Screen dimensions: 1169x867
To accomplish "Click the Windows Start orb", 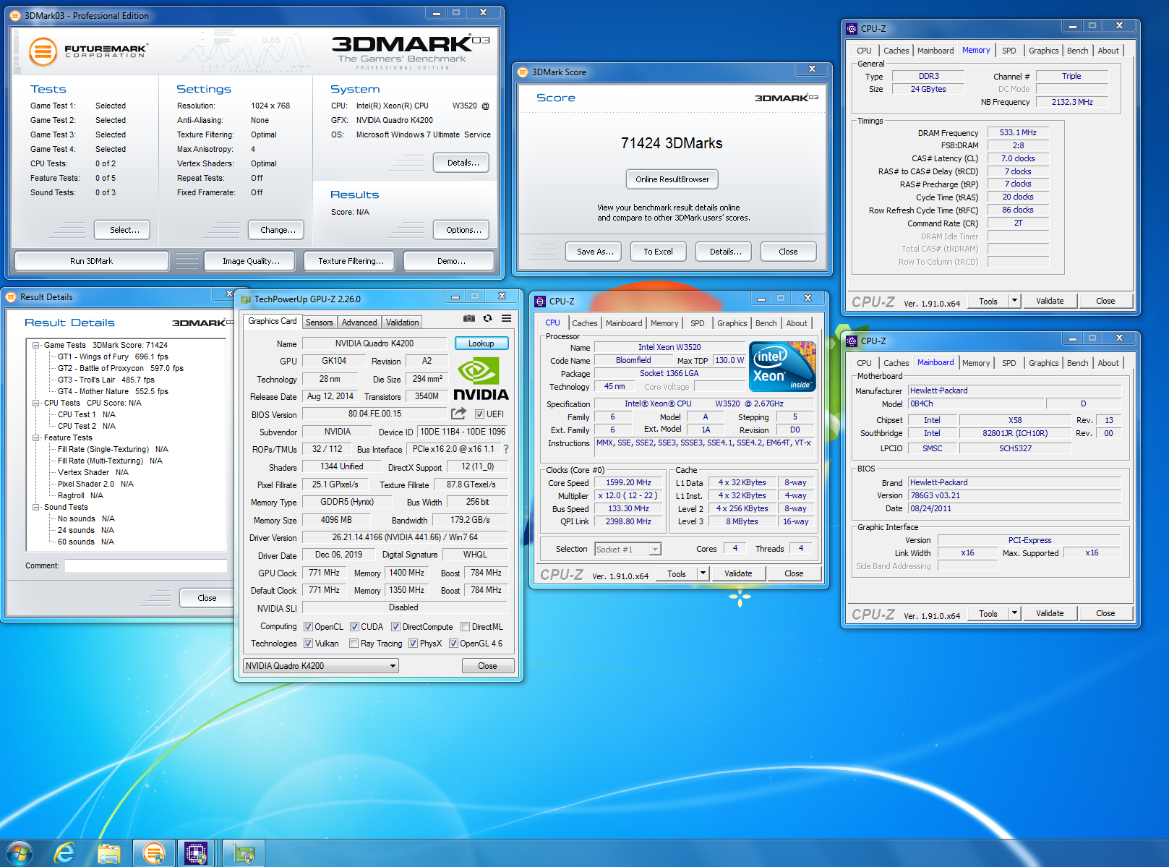I will [x=19, y=853].
